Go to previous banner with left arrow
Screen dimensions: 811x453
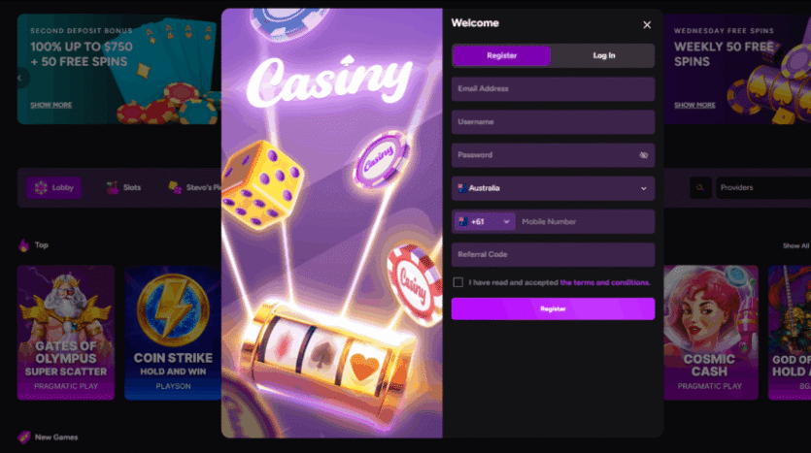[19, 78]
